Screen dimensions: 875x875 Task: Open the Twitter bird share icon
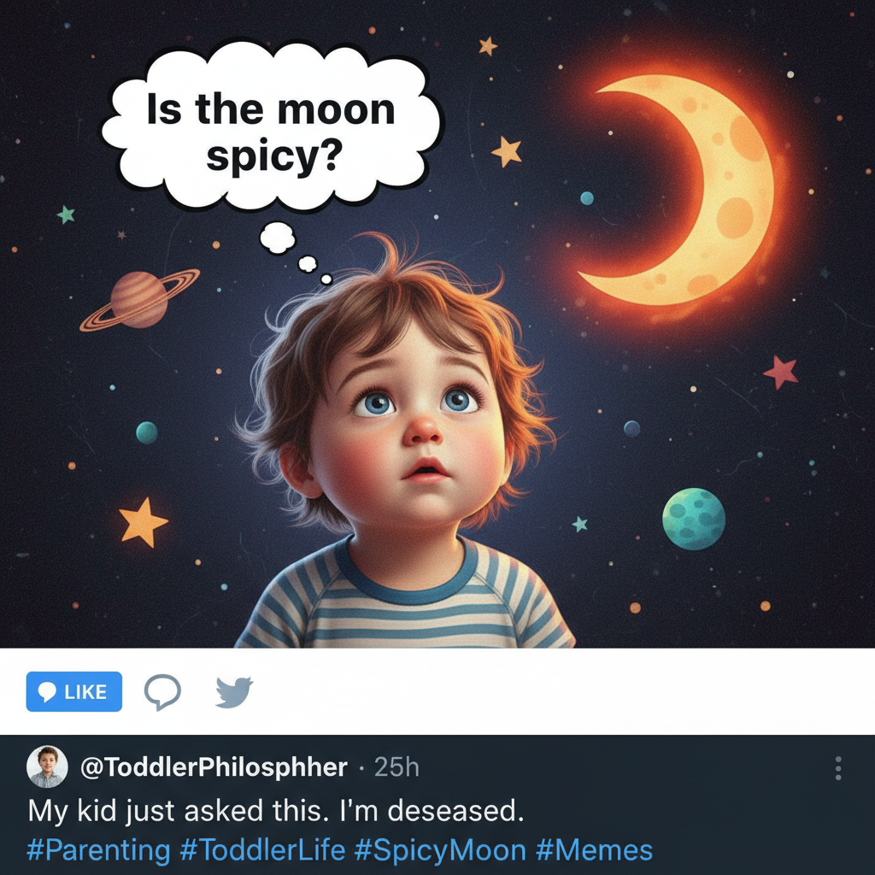(232, 692)
